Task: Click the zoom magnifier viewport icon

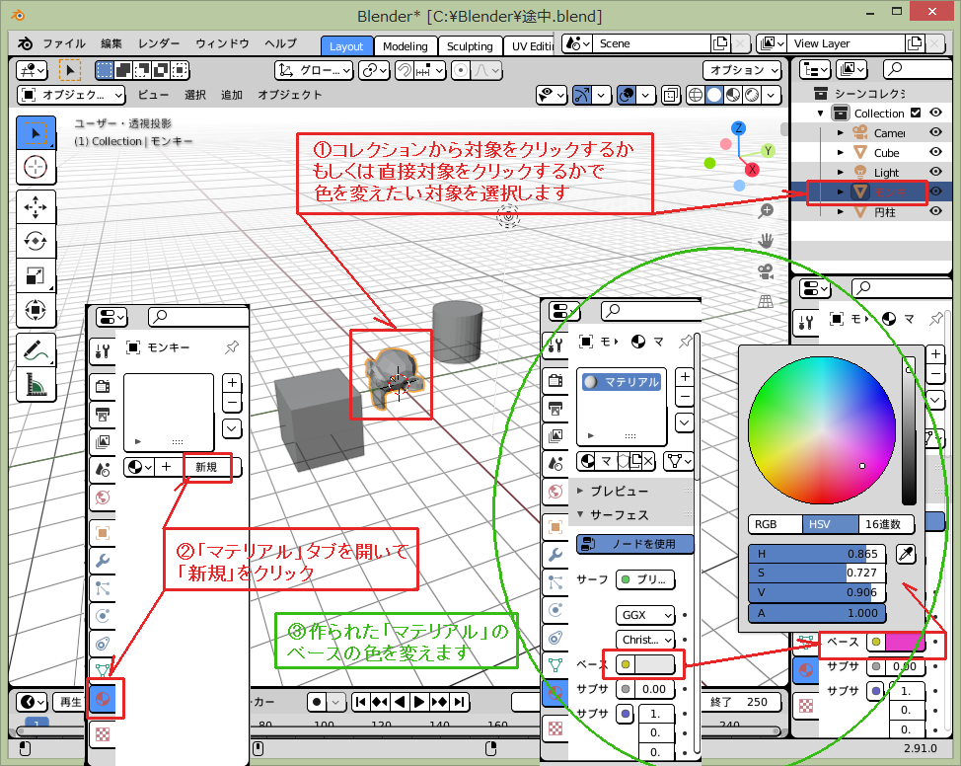Action: [x=766, y=211]
